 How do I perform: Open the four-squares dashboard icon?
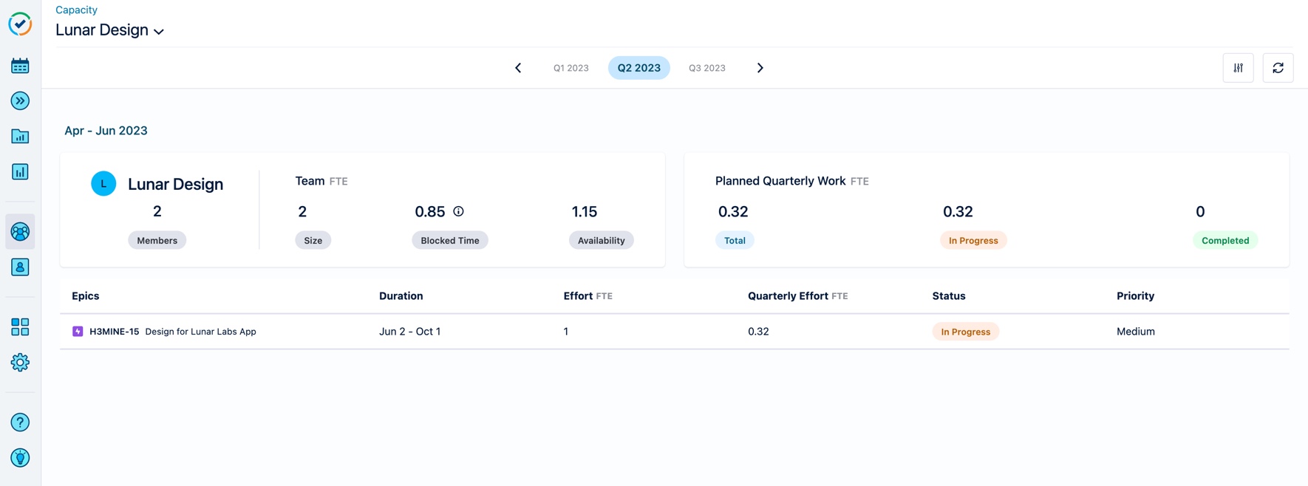click(x=20, y=327)
